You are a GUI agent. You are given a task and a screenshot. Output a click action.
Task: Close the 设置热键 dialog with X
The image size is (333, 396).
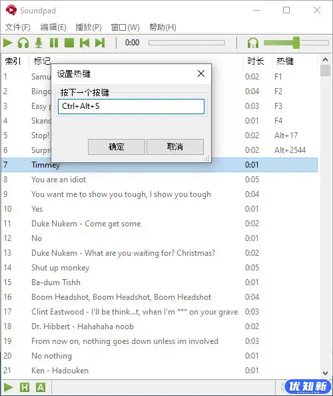point(201,73)
